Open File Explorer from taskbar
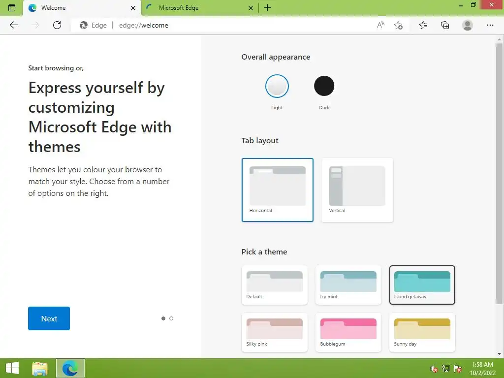Screen dimensions: 504x378 tap(40, 368)
